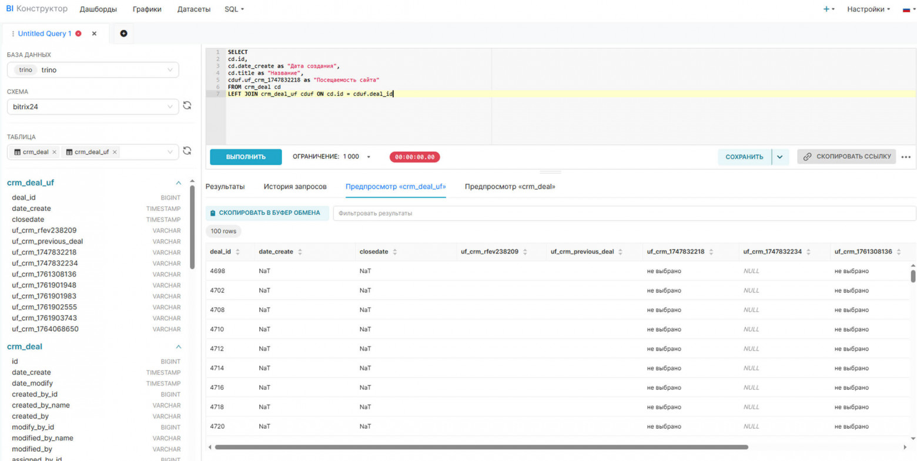Refresh the schema list

click(x=187, y=106)
